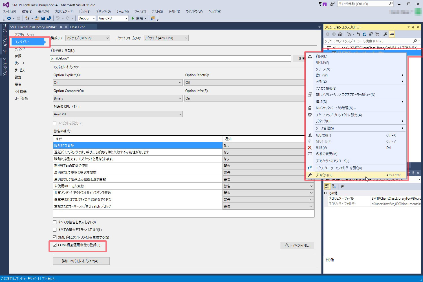Select the '割り当て前の変数の使用' row
The height and width of the screenshot is (282, 423).
(x=138, y=166)
